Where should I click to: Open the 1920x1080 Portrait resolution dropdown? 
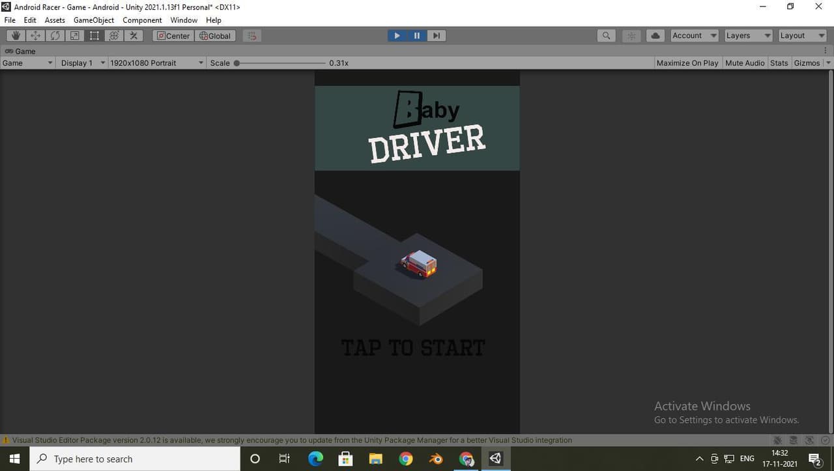[x=156, y=63]
